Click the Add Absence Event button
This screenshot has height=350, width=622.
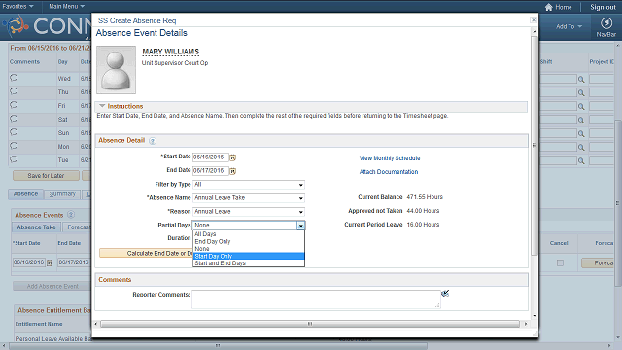pyautogui.click(x=52, y=286)
